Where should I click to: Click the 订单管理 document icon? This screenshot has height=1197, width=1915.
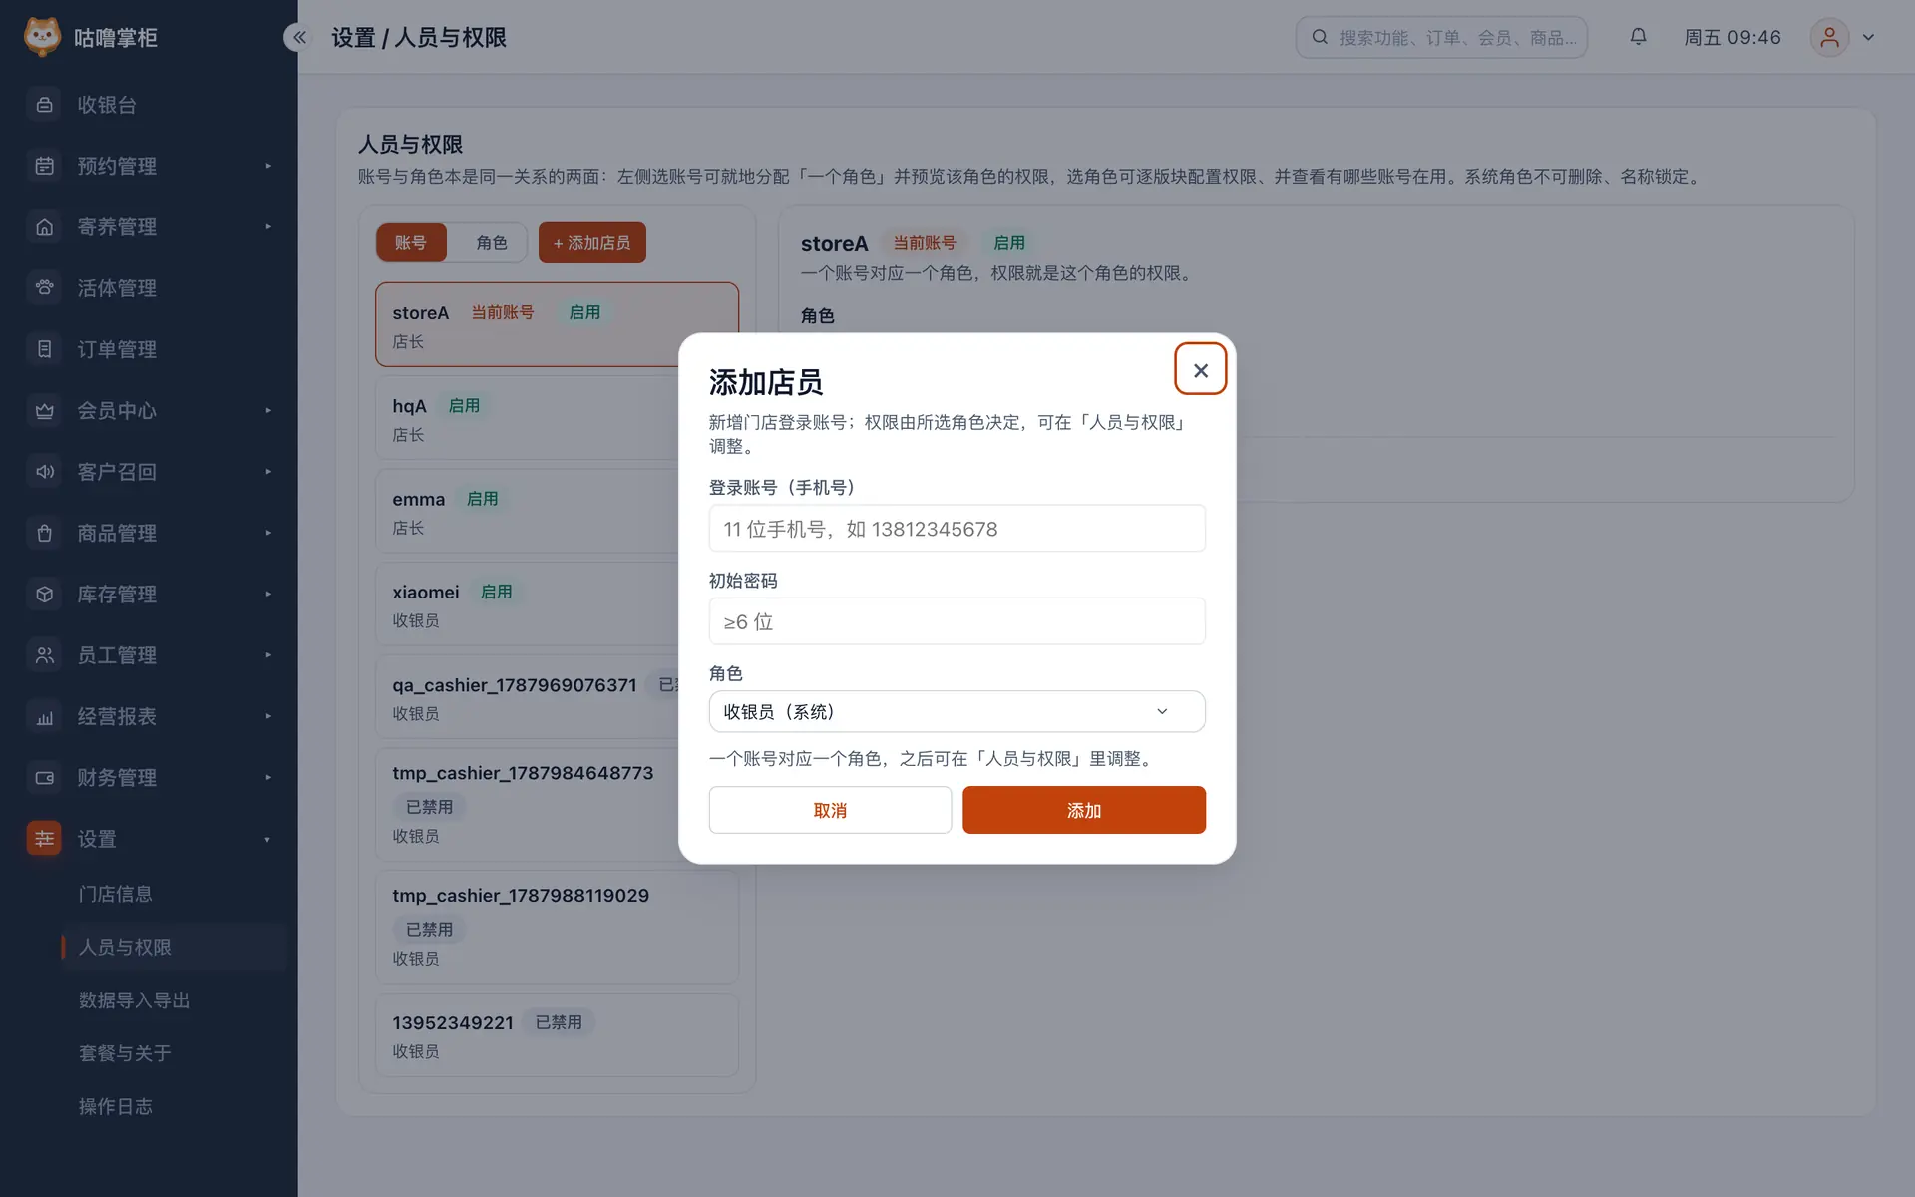pyautogui.click(x=44, y=349)
